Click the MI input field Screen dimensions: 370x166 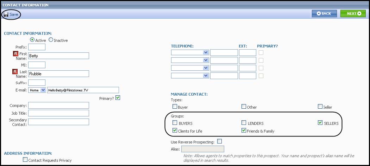(x=37, y=65)
